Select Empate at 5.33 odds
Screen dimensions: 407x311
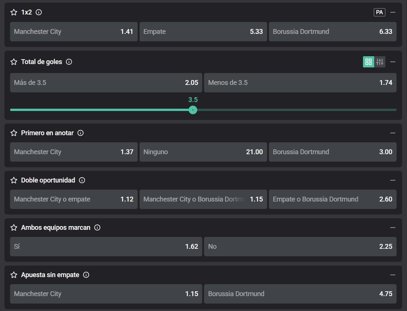[x=203, y=32]
